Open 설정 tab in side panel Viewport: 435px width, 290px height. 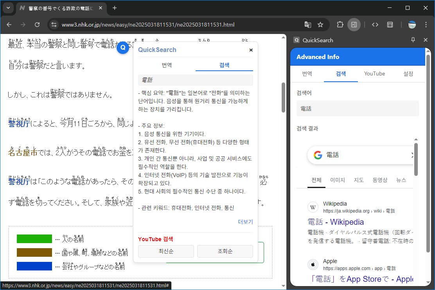click(x=408, y=74)
